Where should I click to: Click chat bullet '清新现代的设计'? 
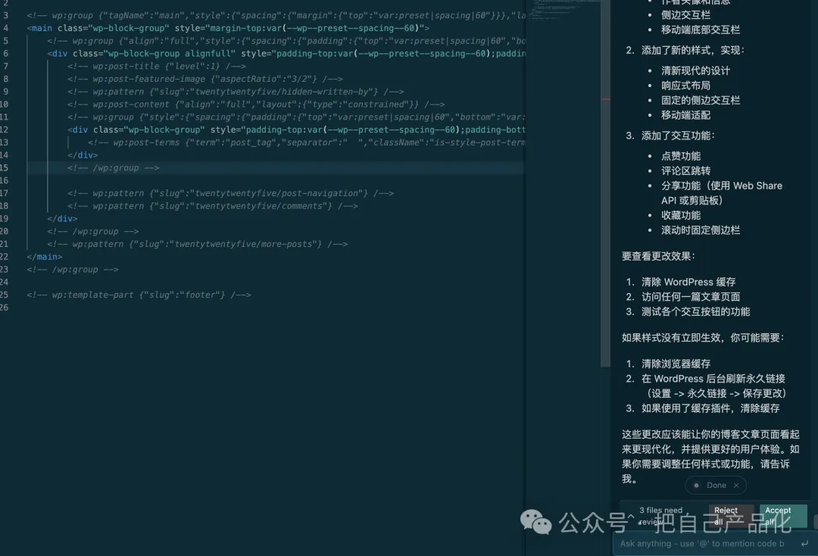pyautogui.click(x=695, y=71)
